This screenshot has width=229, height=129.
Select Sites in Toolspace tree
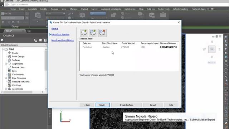[x=14, y=71]
